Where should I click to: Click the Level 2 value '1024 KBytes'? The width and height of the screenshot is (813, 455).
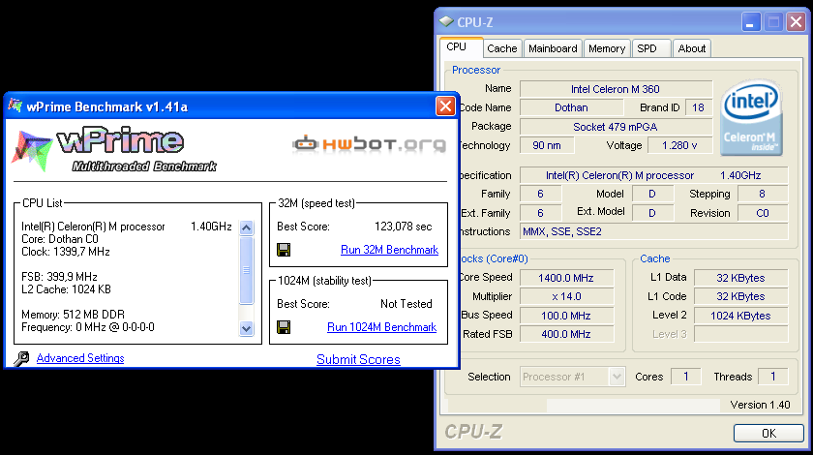(741, 316)
